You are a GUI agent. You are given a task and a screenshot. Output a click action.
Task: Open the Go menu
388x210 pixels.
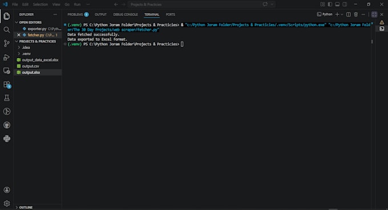pos(67,5)
